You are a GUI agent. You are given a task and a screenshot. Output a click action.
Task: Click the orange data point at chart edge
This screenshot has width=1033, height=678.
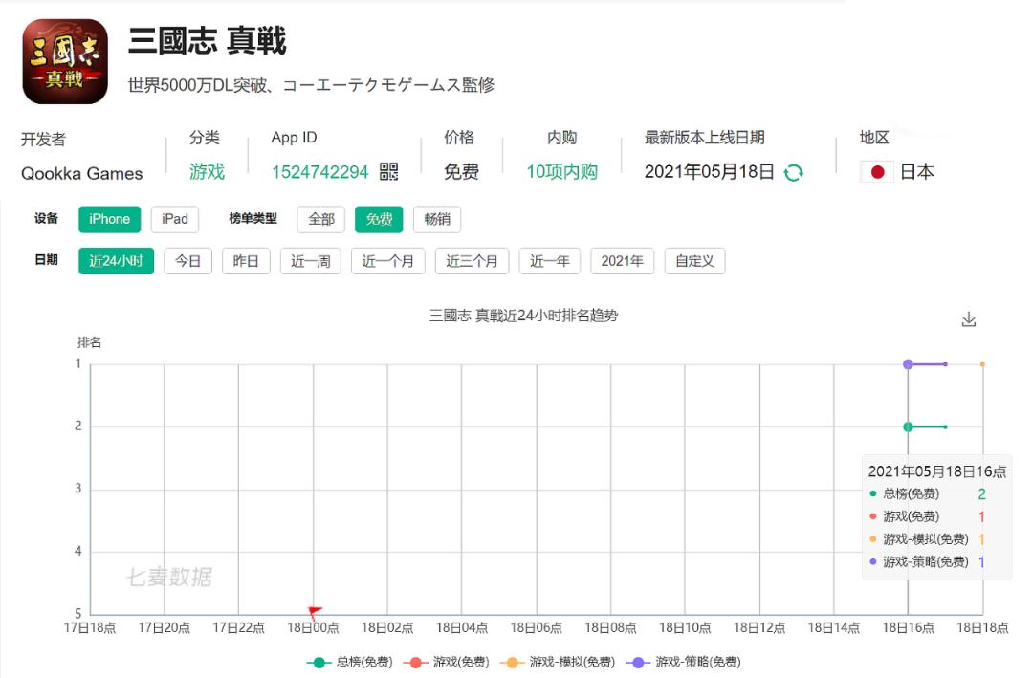click(x=982, y=364)
